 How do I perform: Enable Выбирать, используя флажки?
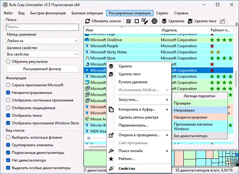pos(8,137)
